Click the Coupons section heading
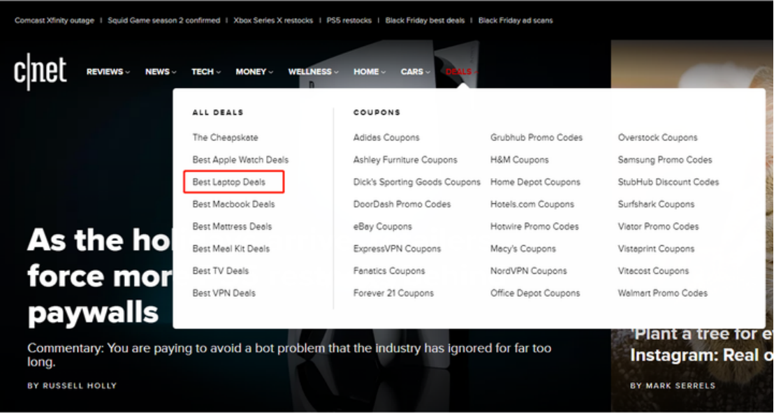Image resolution: width=774 pixels, height=419 pixels. (377, 112)
